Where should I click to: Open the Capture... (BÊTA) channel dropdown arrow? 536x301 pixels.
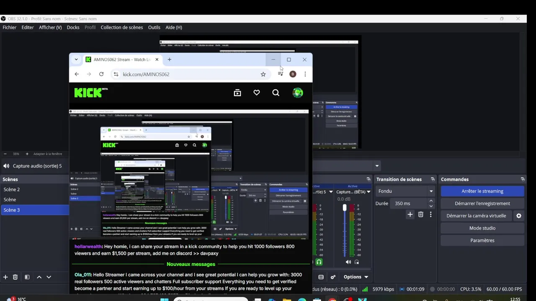click(368, 192)
